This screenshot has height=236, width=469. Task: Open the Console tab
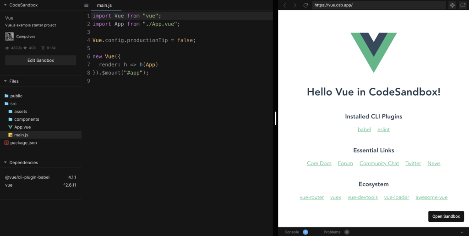click(x=292, y=232)
